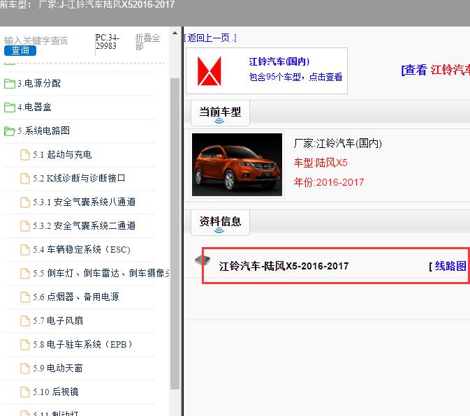Click the 查询 search button
The height and width of the screenshot is (416, 470).
(x=20, y=50)
